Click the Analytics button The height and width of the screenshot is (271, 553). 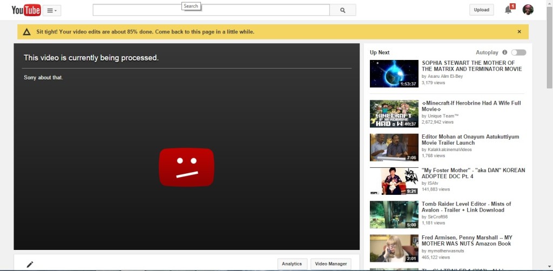click(x=292, y=264)
